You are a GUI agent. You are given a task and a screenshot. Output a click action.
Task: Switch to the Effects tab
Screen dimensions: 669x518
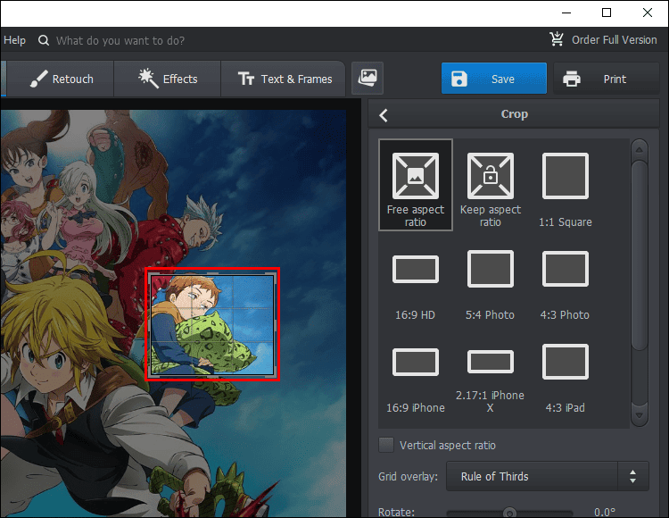(168, 79)
